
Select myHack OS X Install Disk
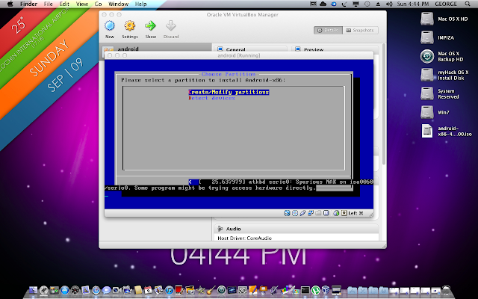(426, 75)
